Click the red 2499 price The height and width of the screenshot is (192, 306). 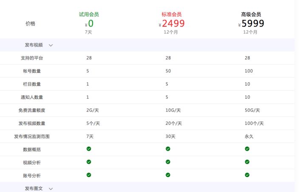(x=173, y=23)
